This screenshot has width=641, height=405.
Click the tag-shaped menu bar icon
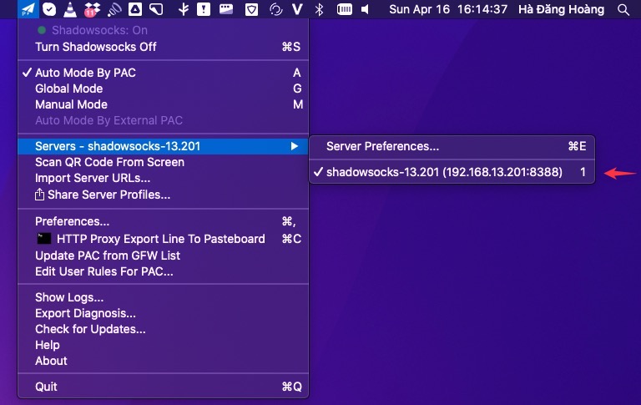(156, 9)
